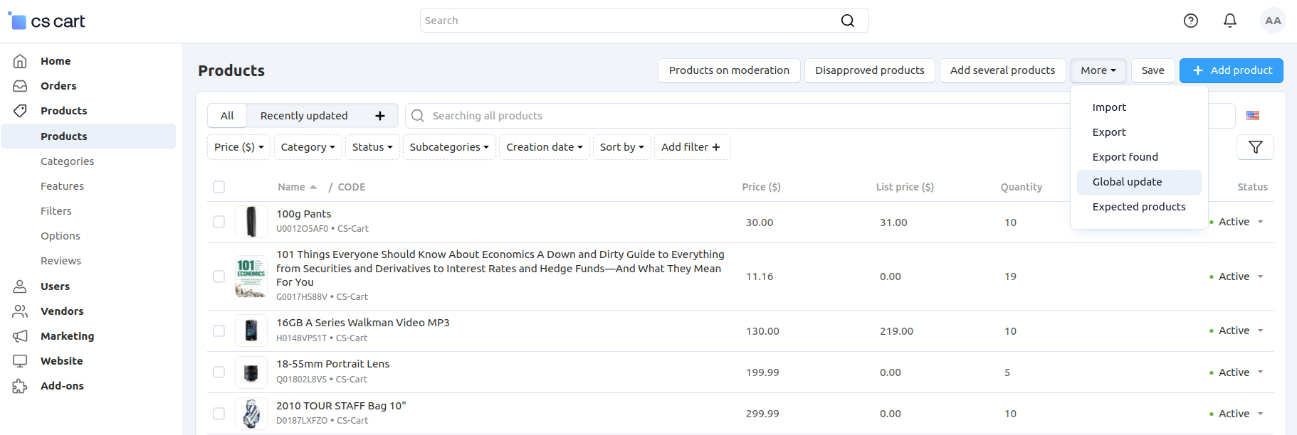Click the Vendors people icon
The height and width of the screenshot is (435, 1297).
tap(20, 311)
